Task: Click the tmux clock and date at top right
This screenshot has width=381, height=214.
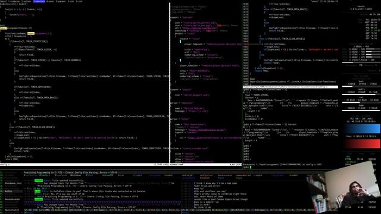Action: (x=329, y=1)
